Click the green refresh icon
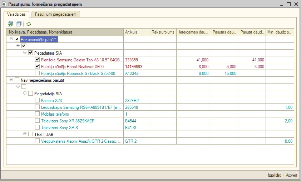This screenshot has height=182, width=301. tap(28, 24)
